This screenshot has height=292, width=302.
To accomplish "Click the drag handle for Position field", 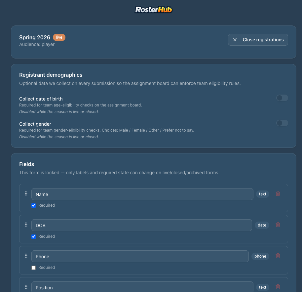I will coord(26,287).
